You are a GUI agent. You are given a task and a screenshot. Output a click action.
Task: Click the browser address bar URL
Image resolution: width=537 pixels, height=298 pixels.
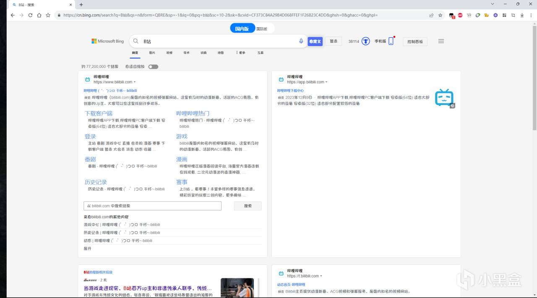[x=220, y=15]
